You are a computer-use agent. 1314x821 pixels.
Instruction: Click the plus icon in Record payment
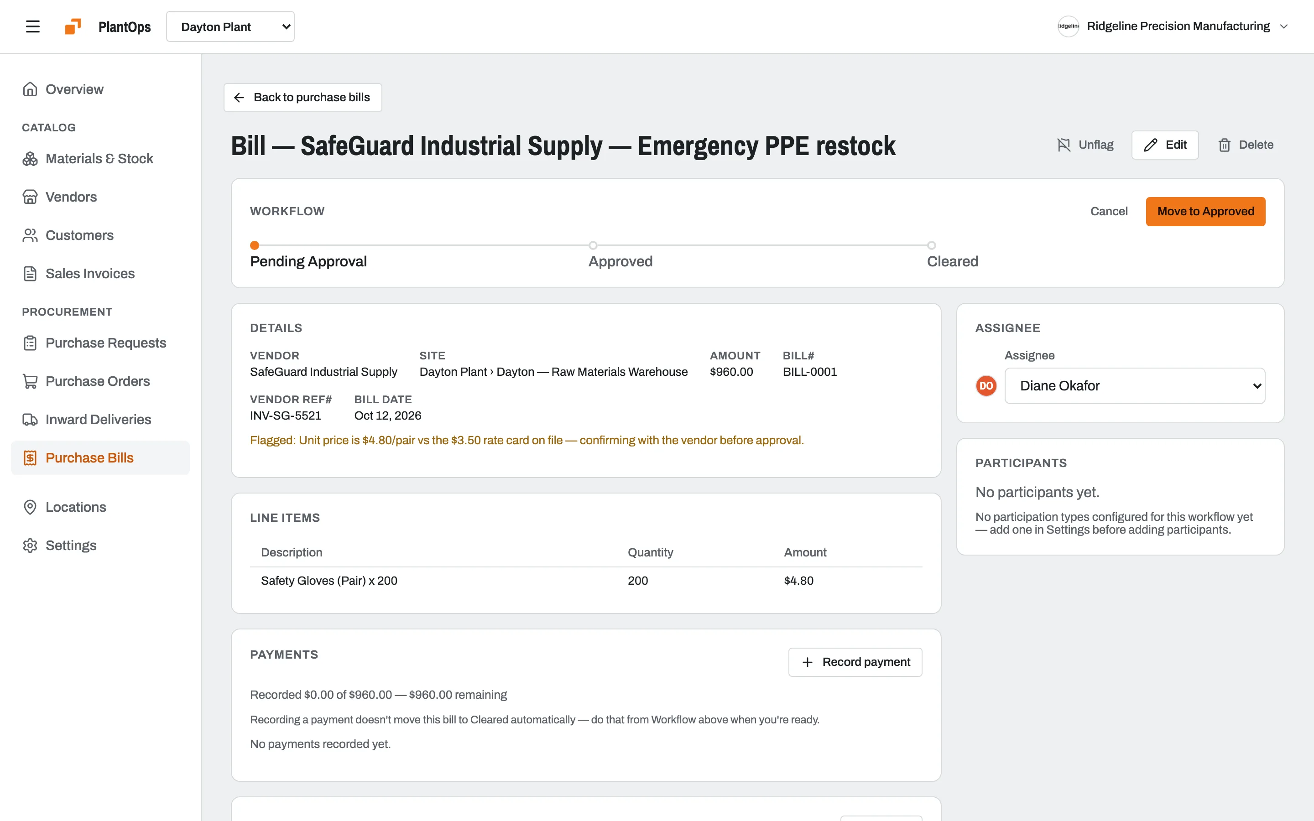[x=808, y=662]
